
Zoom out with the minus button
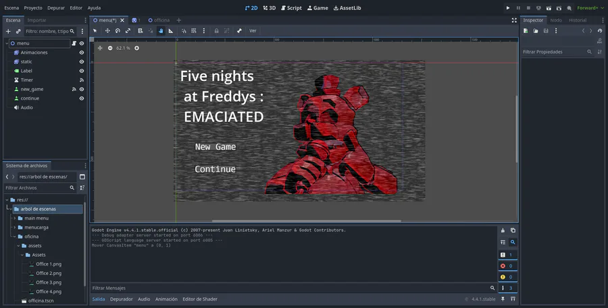[110, 48]
